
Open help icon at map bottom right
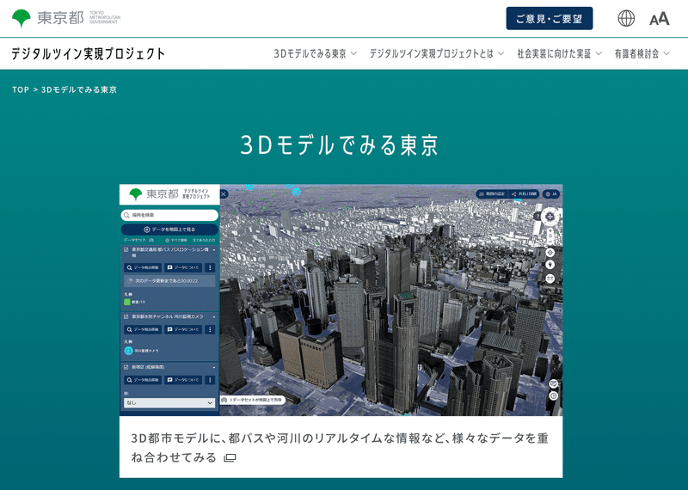[553, 395]
